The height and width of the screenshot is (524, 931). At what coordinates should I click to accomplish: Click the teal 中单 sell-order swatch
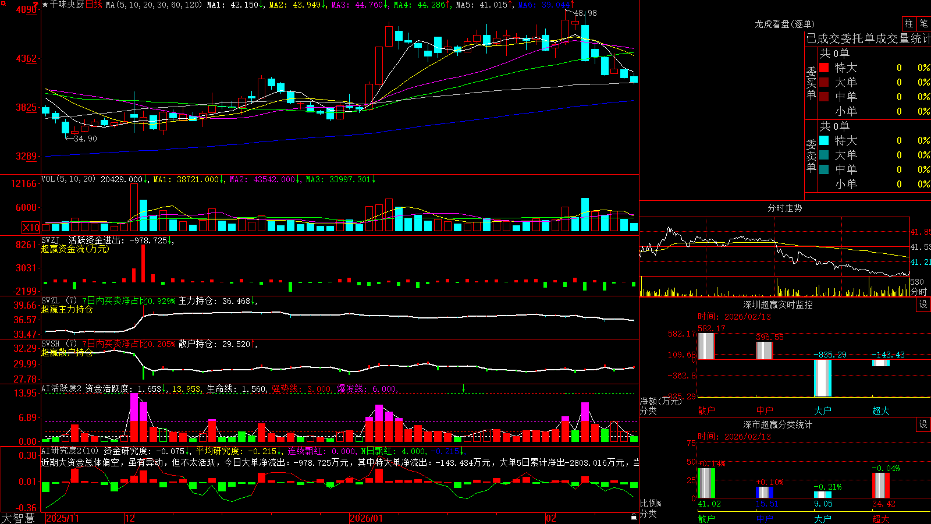(x=824, y=169)
